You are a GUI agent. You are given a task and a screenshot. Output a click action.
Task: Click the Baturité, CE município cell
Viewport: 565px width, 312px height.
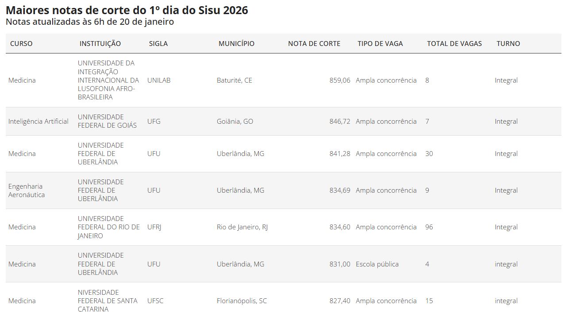(x=234, y=80)
